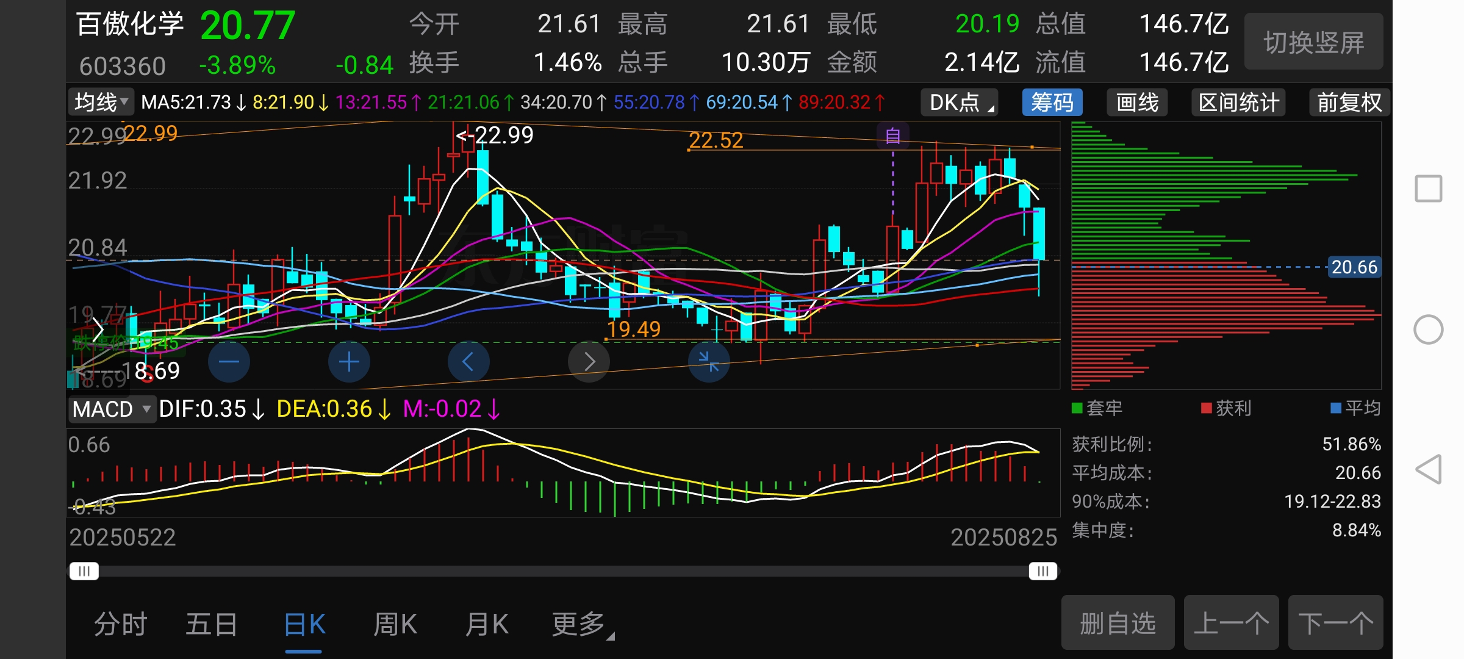This screenshot has width=1464, height=659.
Task: Tap the zoom in plus icon
Action: click(x=349, y=362)
